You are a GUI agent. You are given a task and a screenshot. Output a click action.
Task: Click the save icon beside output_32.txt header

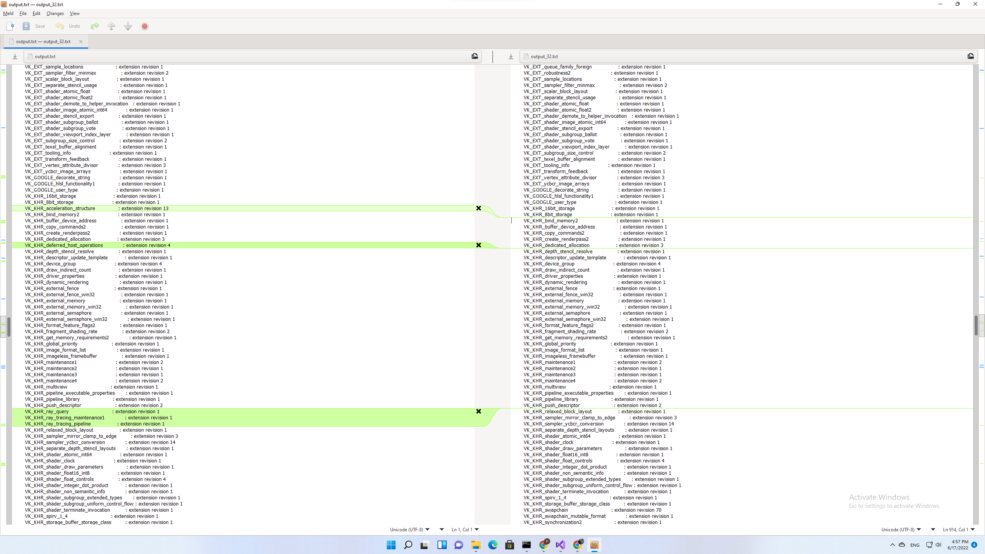coord(971,56)
